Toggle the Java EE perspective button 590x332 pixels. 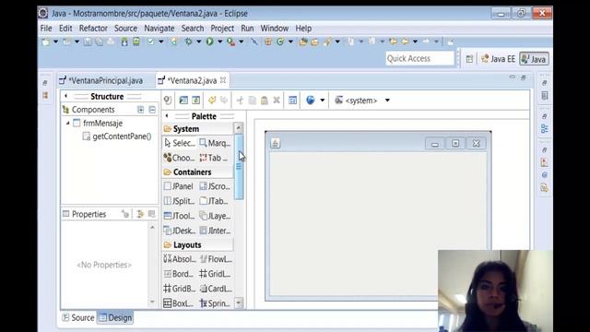coord(498,59)
